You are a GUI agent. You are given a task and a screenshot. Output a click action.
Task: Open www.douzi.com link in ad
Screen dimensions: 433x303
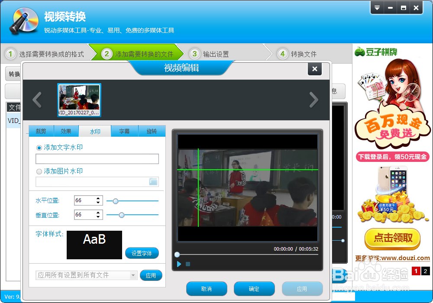coord(405,258)
